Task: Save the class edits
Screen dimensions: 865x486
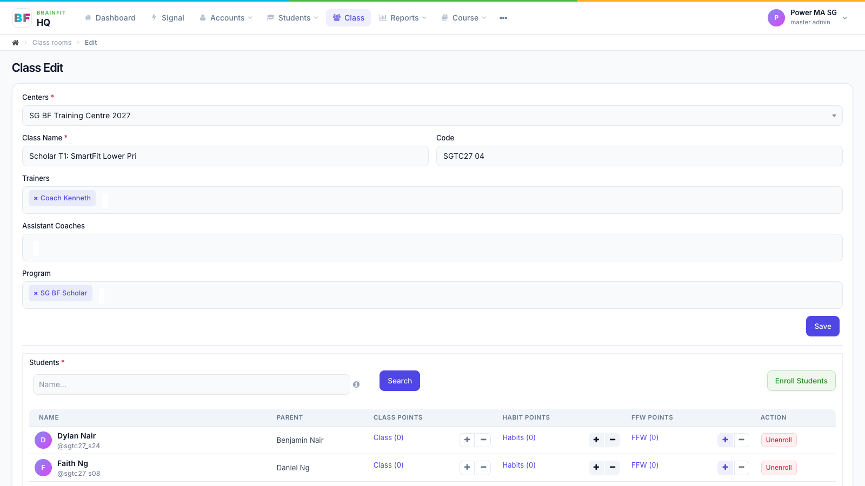Action: pos(823,326)
